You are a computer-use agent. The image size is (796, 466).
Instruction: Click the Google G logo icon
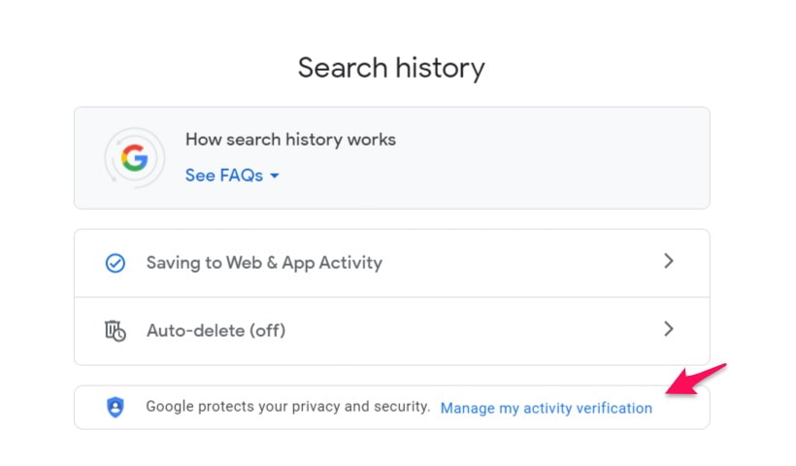[x=135, y=158]
